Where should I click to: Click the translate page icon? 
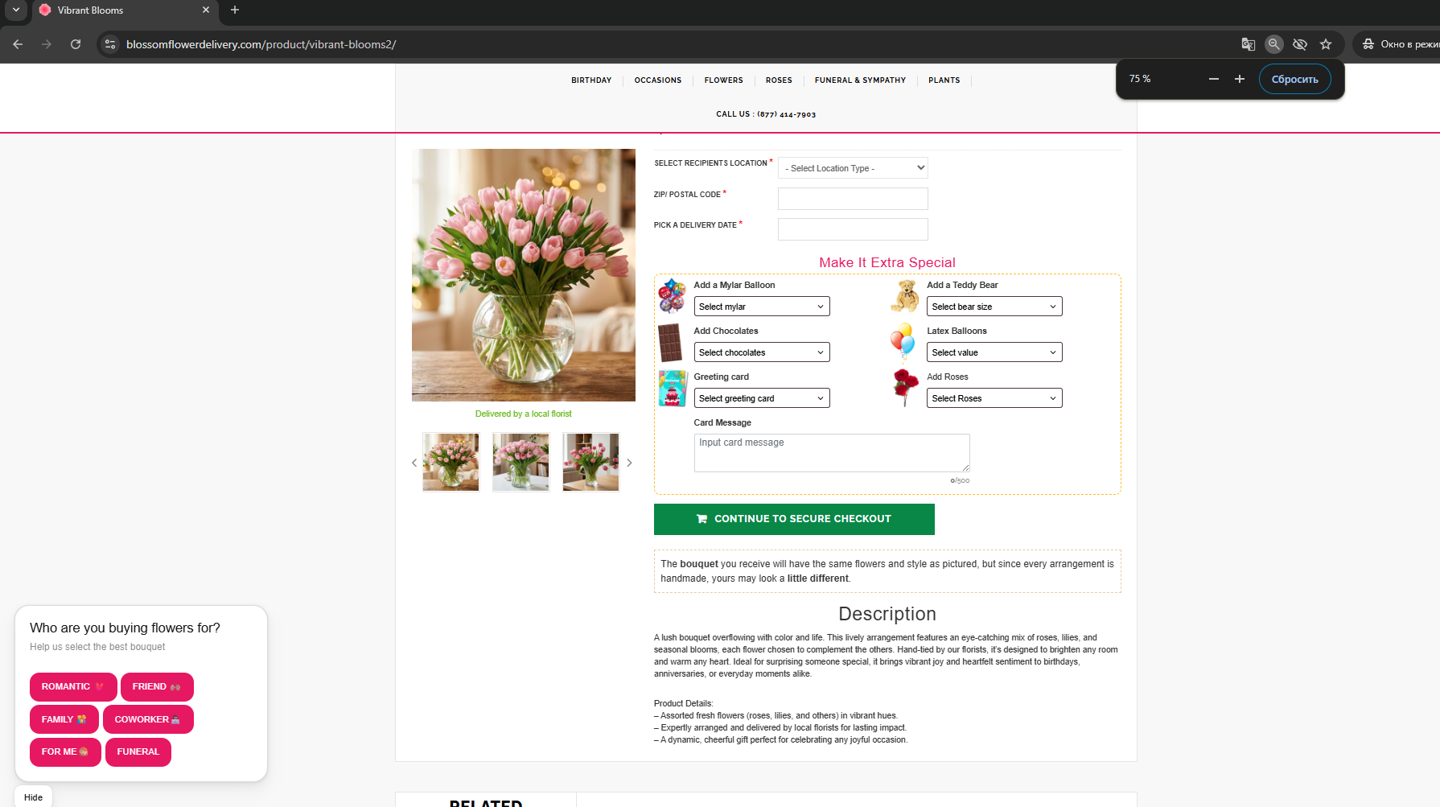click(x=1248, y=44)
